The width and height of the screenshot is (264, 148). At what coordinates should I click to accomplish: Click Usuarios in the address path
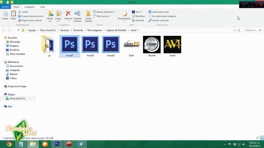click(x=64, y=30)
